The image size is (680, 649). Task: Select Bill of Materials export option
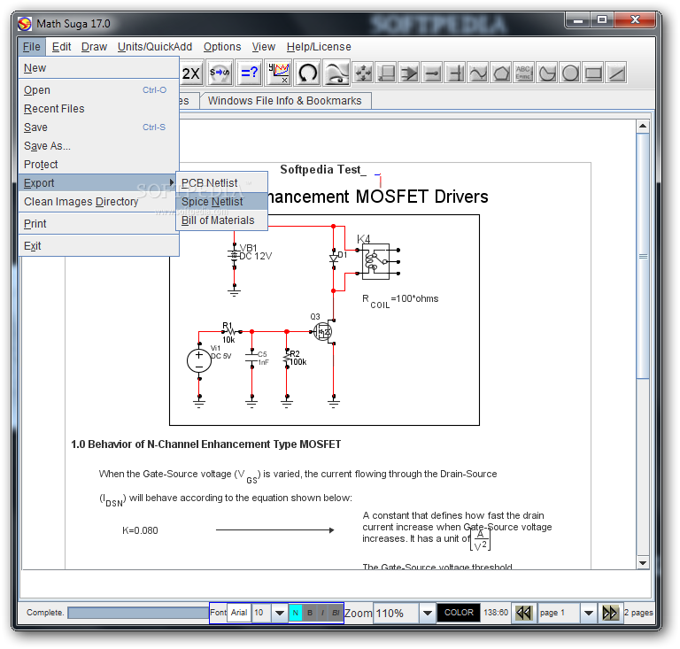click(221, 220)
